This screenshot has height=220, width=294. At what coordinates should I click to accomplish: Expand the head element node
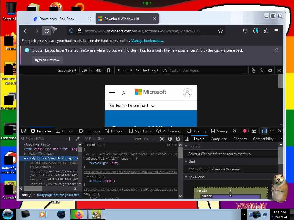pyautogui.click(x=25, y=154)
